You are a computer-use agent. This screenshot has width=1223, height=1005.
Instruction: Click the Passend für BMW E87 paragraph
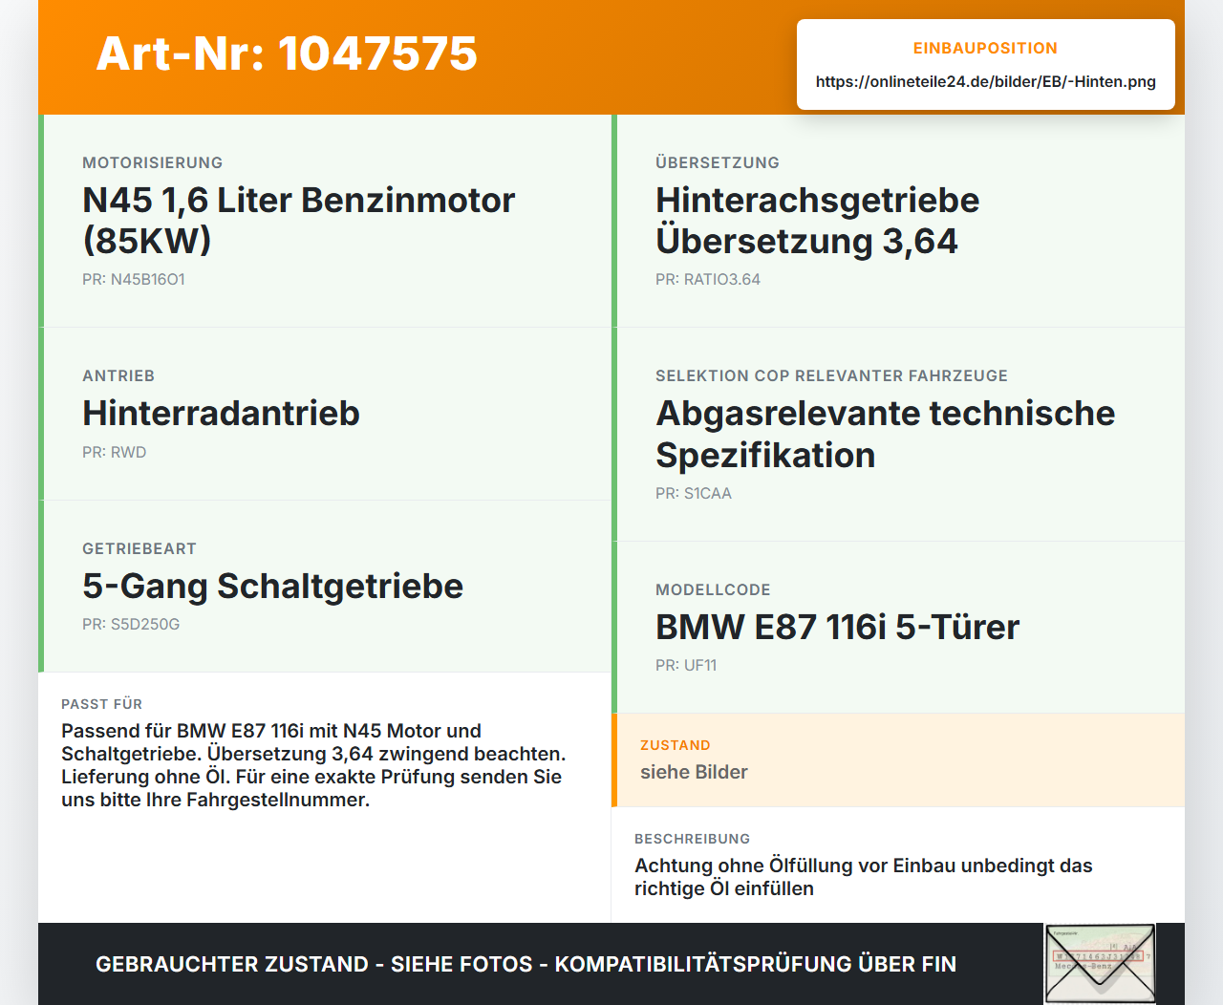(313, 765)
